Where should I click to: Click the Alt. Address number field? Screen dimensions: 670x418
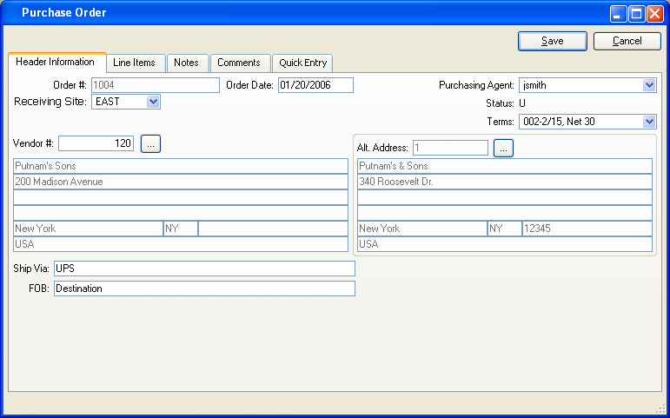pos(450,148)
